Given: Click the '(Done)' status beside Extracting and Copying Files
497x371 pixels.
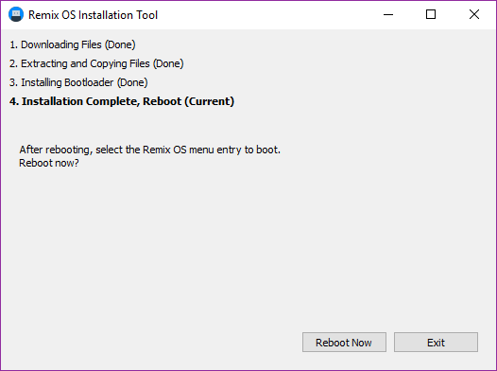Looking at the screenshot, I should pyautogui.click(x=168, y=63).
